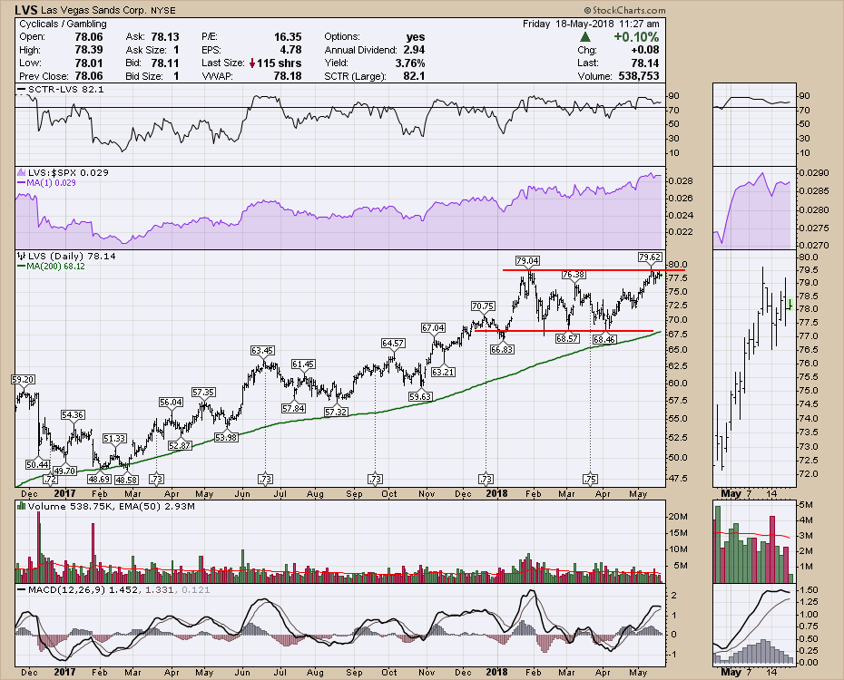Click the Last price 78.14 in header
844x680 pixels.
(x=645, y=63)
